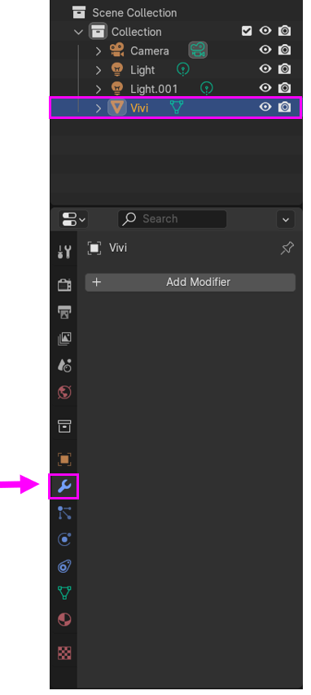311x695 pixels.
Task: Click the properties Search field
Action: click(x=172, y=219)
